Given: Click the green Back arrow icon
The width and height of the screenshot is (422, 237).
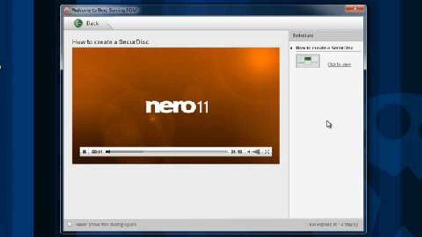Looking at the screenshot, I should (x=78, y=23).
